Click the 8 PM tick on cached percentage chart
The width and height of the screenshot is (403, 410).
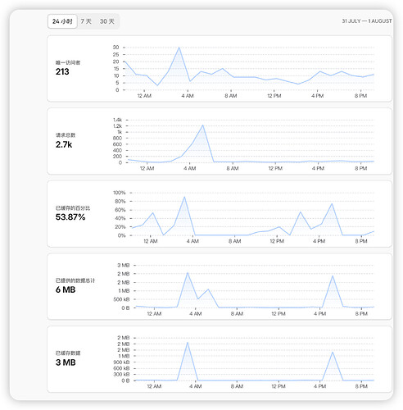pos(361,241)
